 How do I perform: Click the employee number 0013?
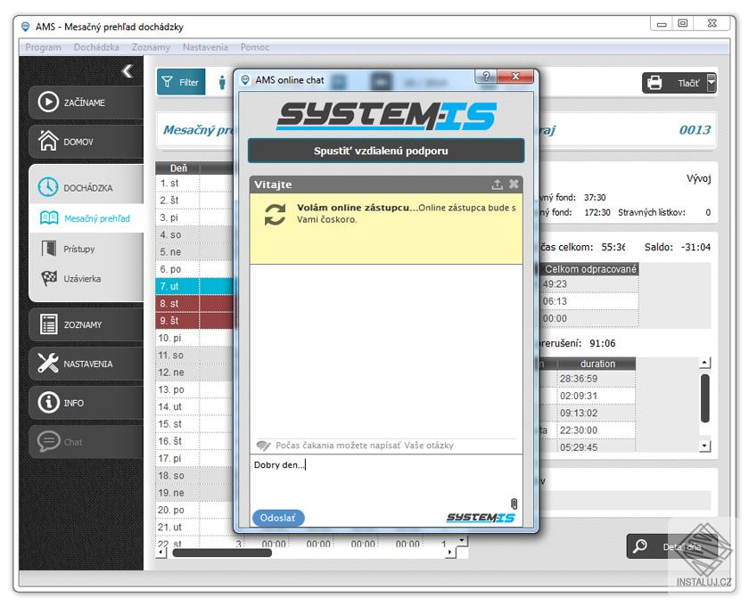[x=695, y=129]
